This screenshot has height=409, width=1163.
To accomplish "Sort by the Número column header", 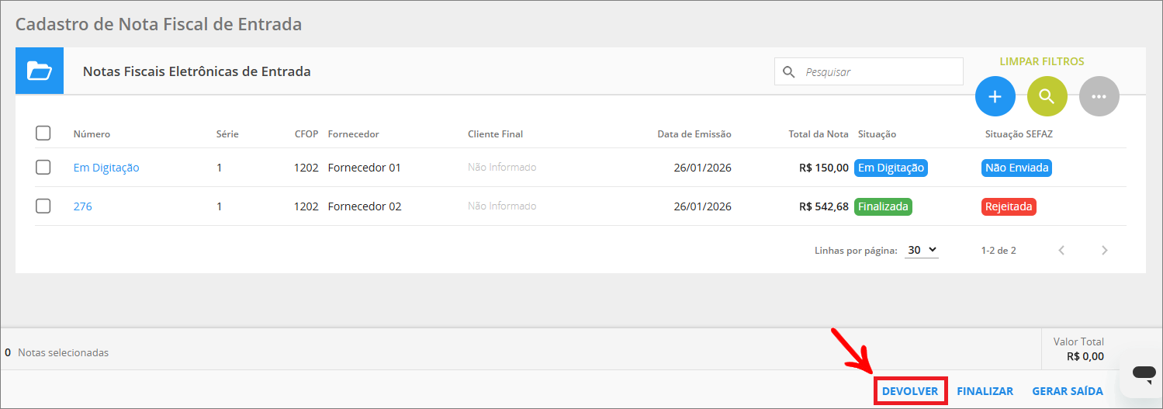I will coord(92,134).
